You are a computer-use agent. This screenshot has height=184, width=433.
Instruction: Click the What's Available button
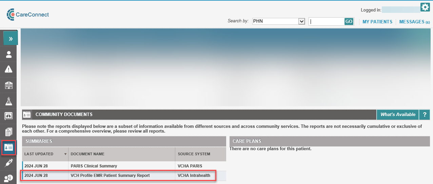[x=398, y=115]
